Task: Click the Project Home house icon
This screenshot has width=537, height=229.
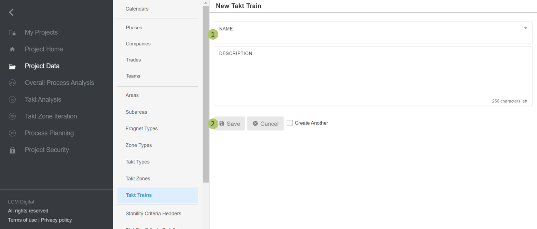Action: click(12, 49)
